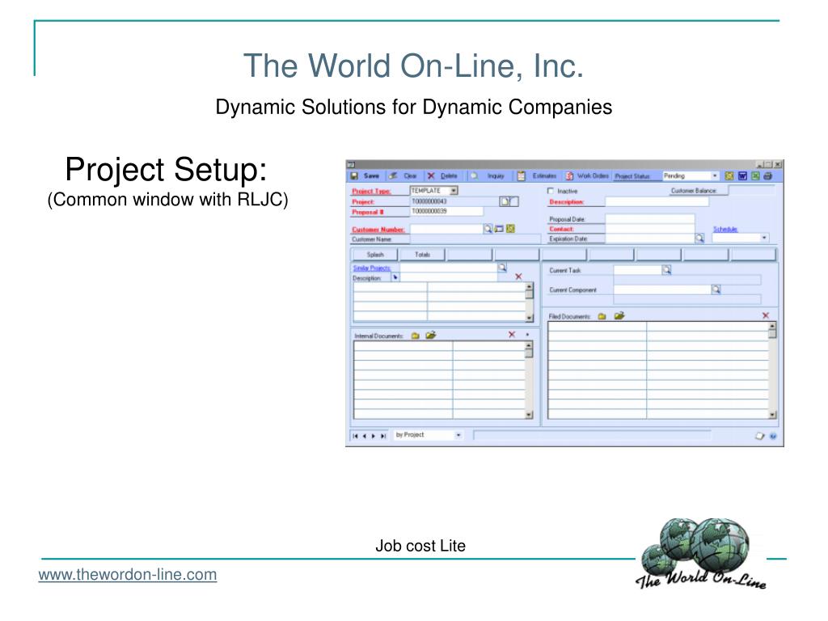This screenshot has width=828, height=621.
Task: Open the by Project sort dropdown
Action: point(458,435)
